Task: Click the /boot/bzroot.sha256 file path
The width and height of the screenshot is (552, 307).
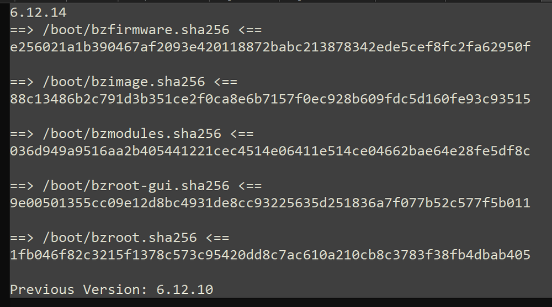Action: [x=120, y=238]
